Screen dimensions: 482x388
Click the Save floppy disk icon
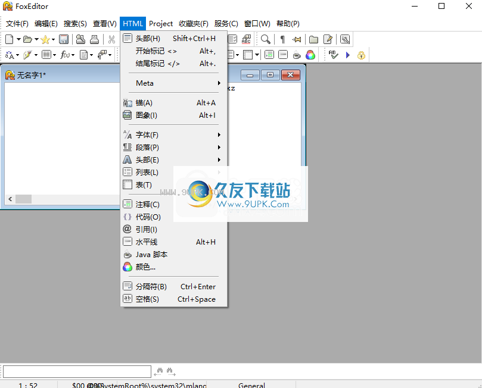64,39
